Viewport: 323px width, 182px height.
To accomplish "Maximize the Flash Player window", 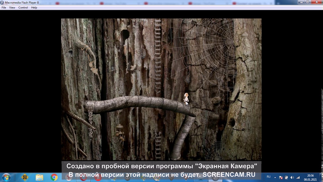I will (308, 2).
